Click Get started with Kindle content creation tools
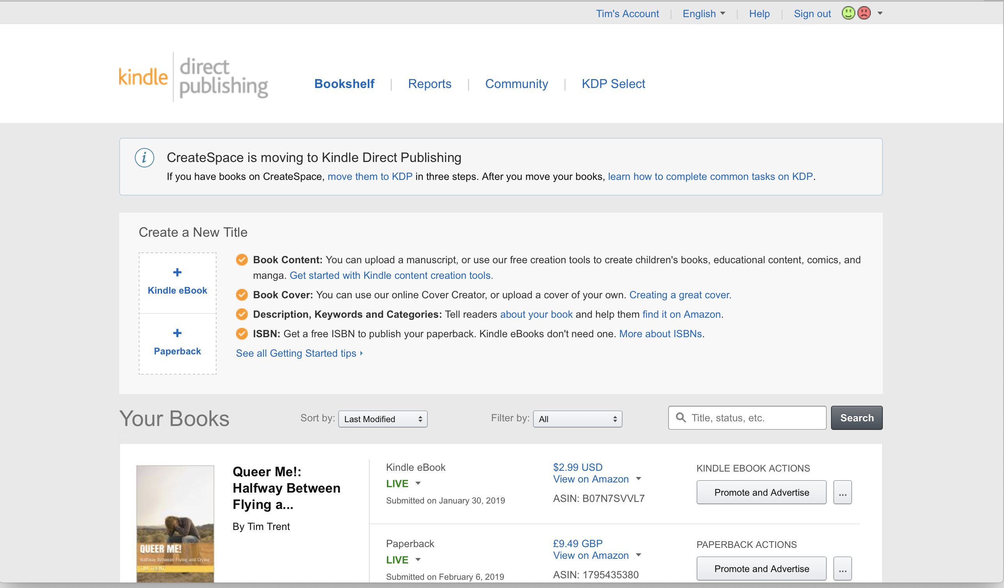Image resolution: width=1004 pixels, height=588 pixels. coord(391,275)
